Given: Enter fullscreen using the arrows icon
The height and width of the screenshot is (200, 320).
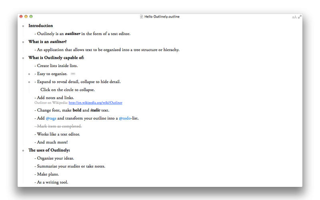Looking at the screenshot, I should click(300, 17).
